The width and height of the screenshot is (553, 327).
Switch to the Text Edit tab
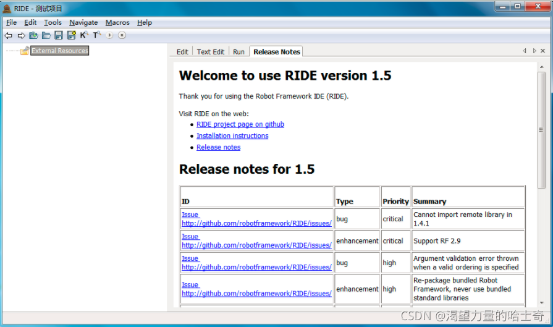pyautogui.click(x=211, y=52)
